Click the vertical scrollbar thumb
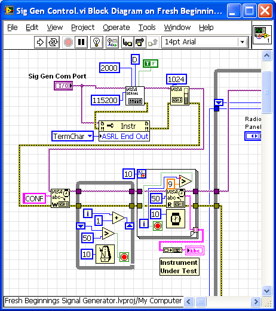 click(267, 92)
